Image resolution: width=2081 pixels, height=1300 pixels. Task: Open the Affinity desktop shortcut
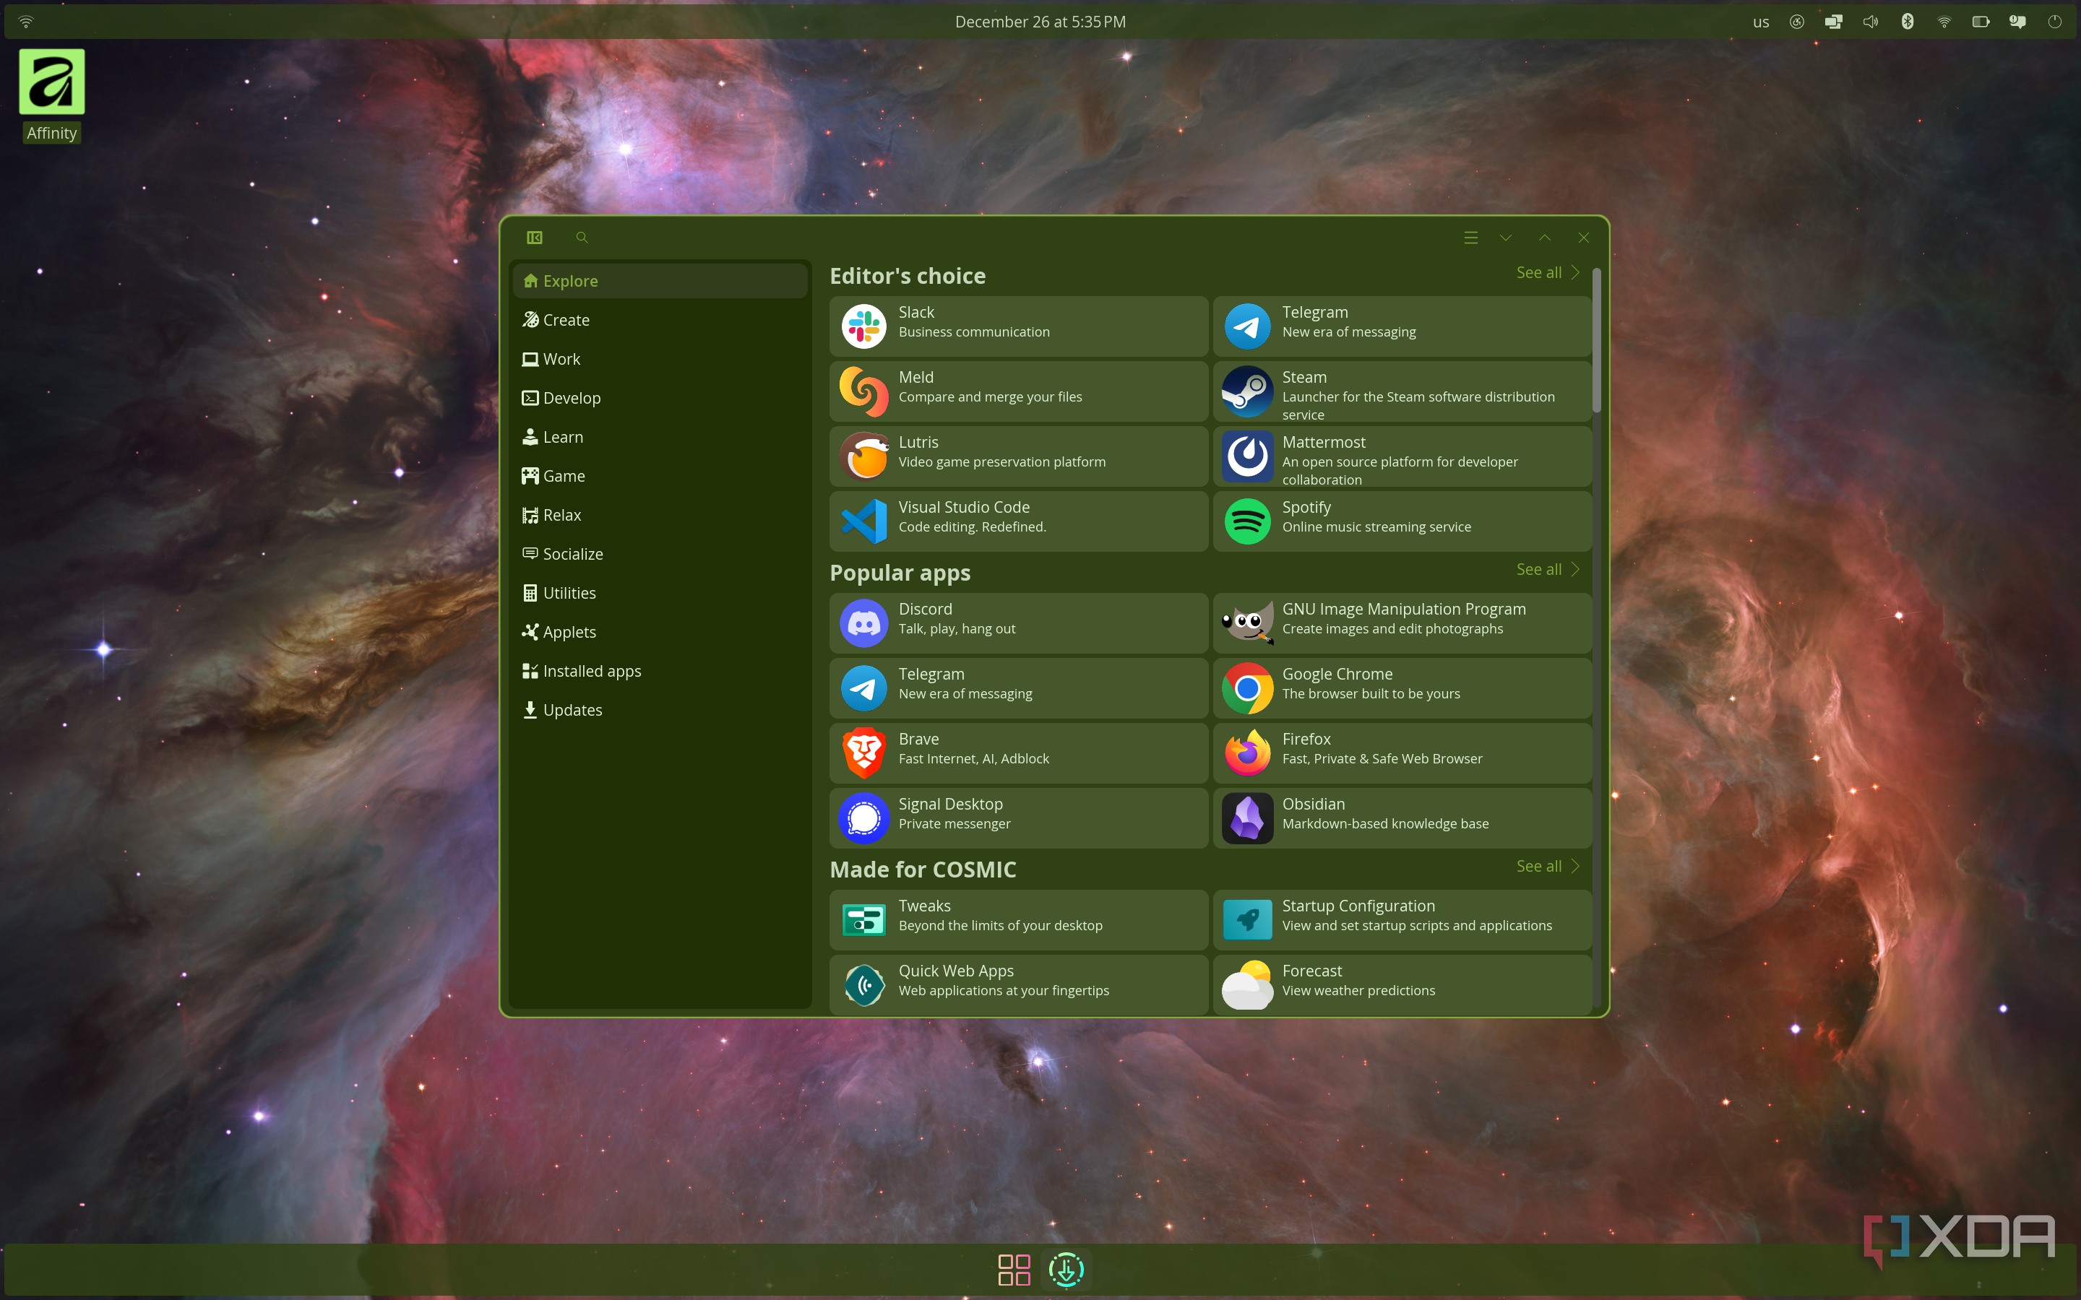point(51,95)
